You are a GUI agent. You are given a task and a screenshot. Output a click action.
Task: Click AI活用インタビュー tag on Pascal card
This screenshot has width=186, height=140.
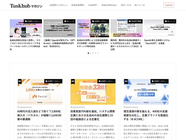tap(53, 81)
